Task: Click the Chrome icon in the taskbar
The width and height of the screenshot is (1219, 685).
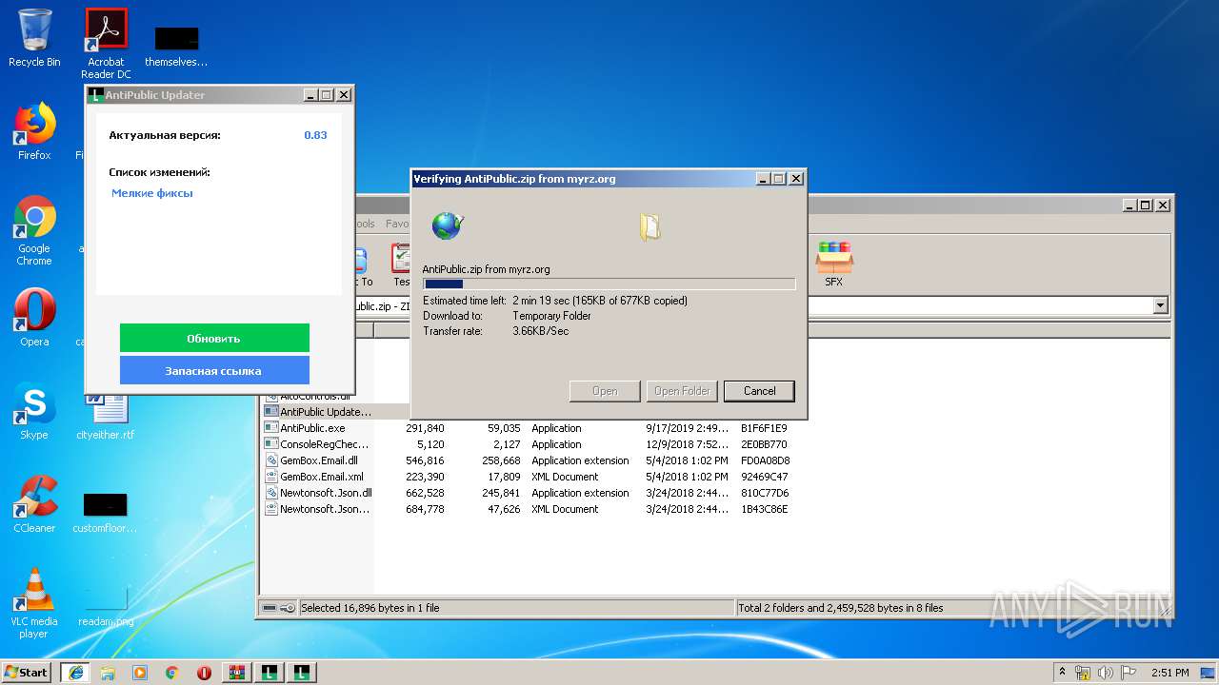Action: (x=172, y=673)
